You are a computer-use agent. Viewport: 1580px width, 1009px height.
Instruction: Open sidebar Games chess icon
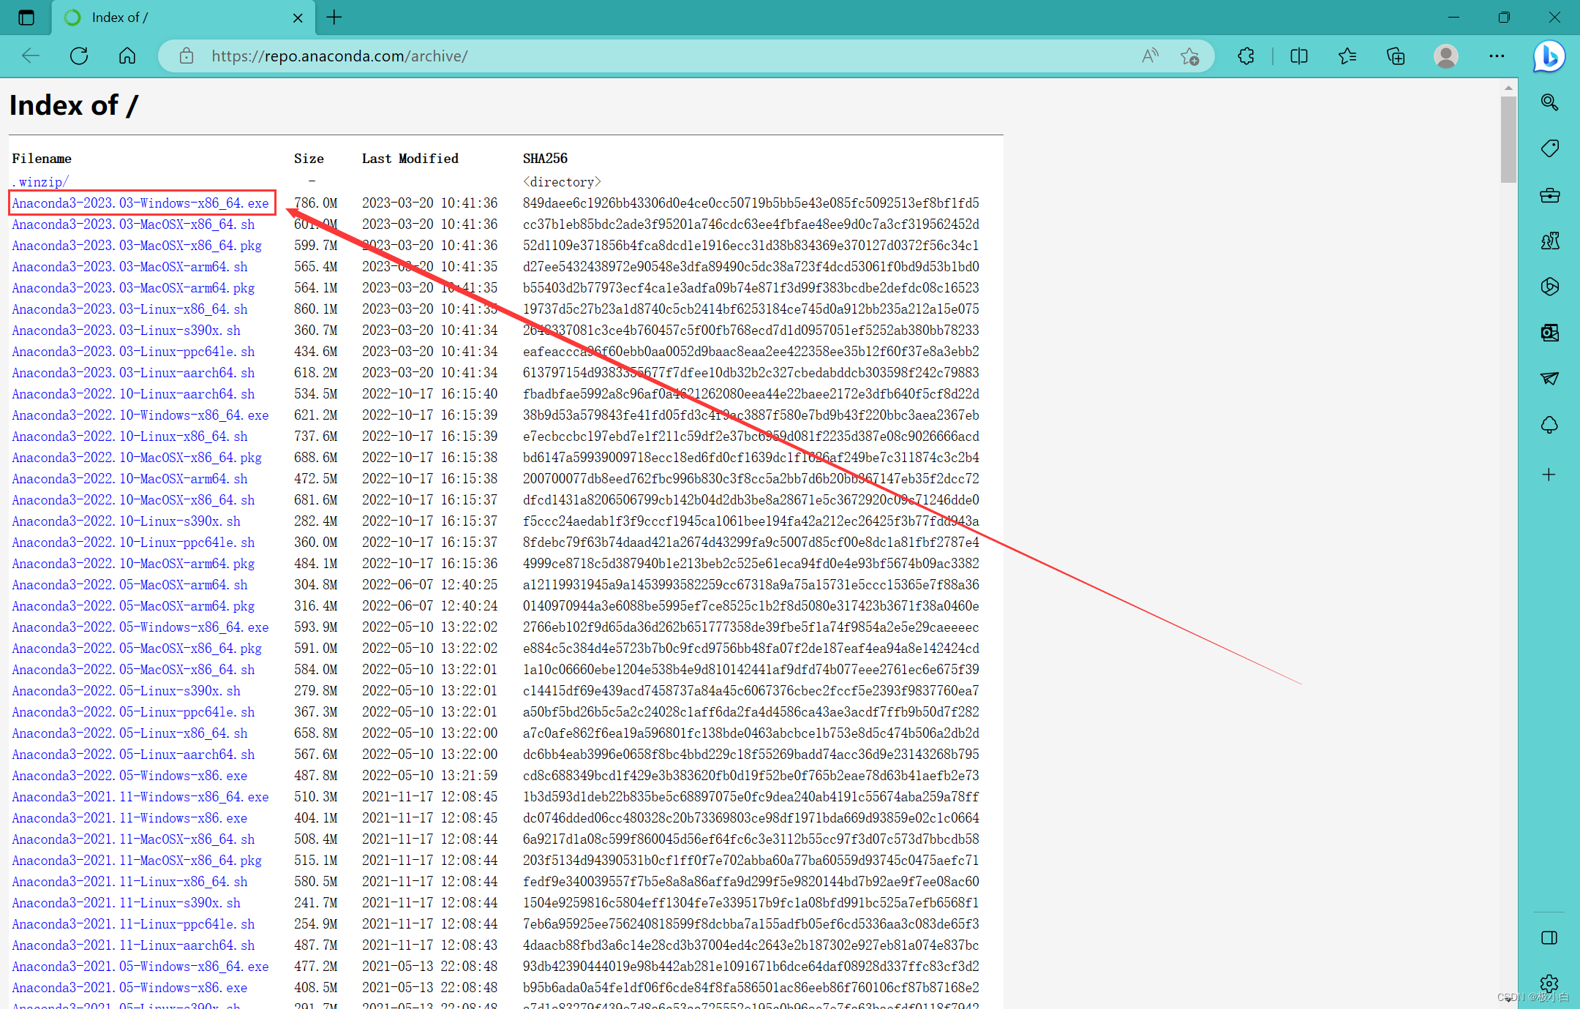tap(1549, 241)
